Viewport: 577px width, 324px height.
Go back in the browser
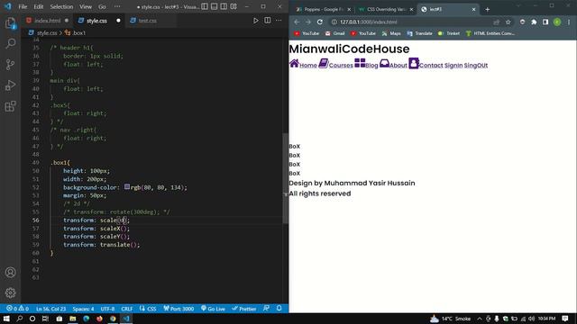point(297,22)
